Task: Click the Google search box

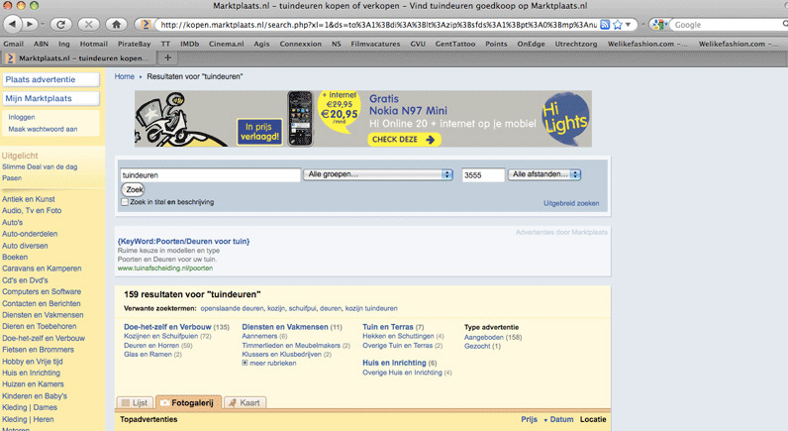Action: pos(729,24)
